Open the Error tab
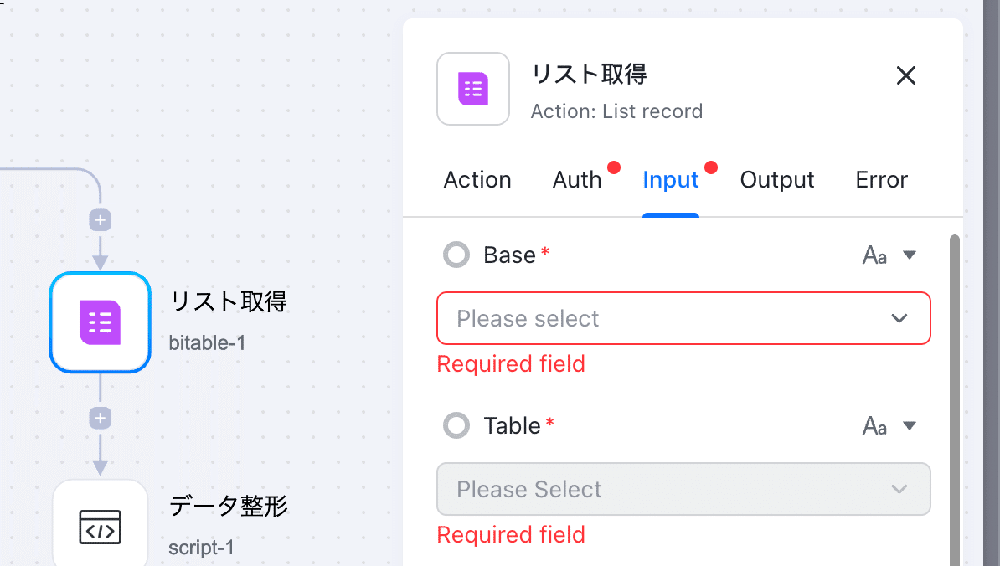Screen dimensions: 1000x566 pyautogui.click(x=881, y=180)
